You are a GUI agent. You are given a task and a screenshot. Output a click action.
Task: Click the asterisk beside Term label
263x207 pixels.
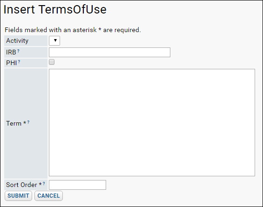coord(25,123)
